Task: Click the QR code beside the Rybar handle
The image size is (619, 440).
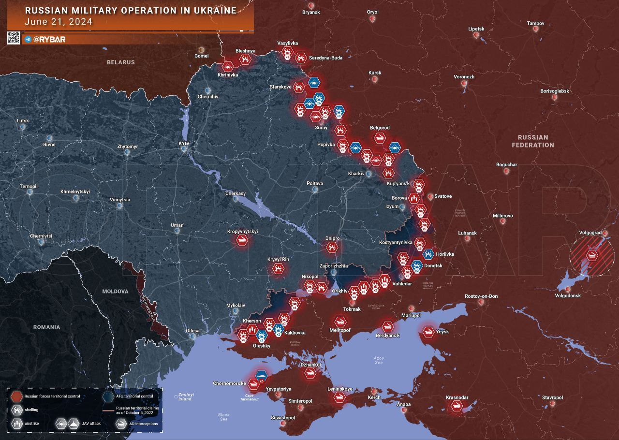Action: pos(14,38)
